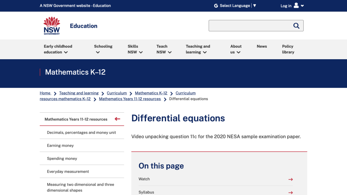Viewport: 347px width, 195px height.
Task: Open the Early childhood education dropdown
Action: pos(66,52)
